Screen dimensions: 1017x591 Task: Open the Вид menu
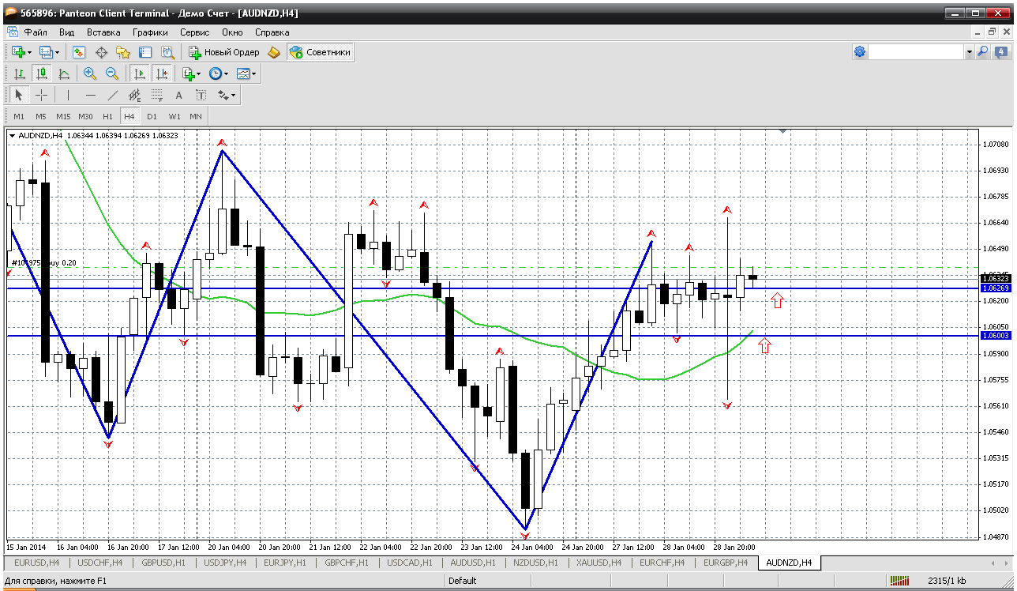pyautogui.click(x=66, y=32)
